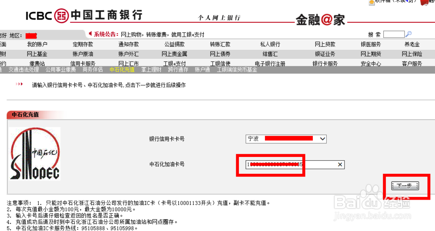Open 网上基金 menu
Screen dimensions: 435x231
tap(37, 54)
